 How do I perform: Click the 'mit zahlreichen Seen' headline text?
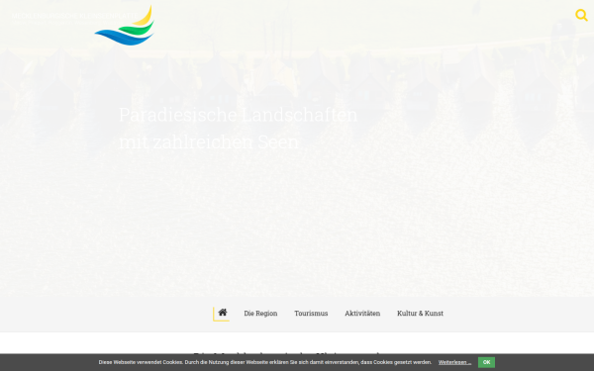[x=209, y=141]
